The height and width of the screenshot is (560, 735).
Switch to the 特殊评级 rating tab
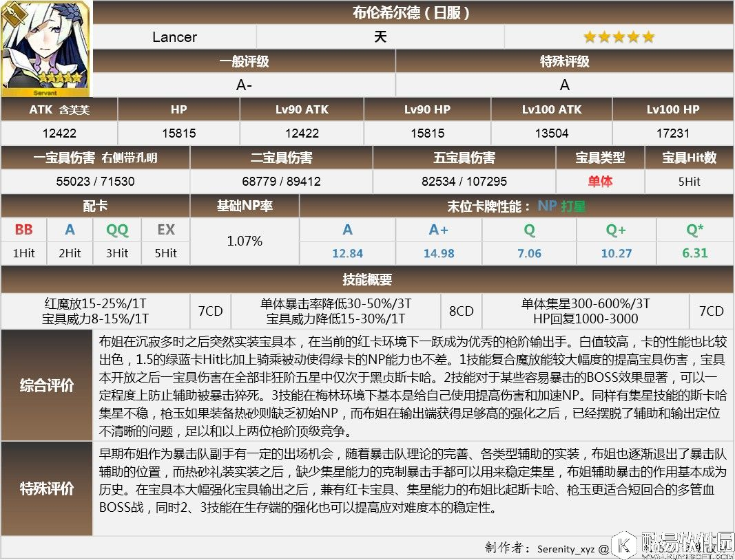(x=565, y=61)
